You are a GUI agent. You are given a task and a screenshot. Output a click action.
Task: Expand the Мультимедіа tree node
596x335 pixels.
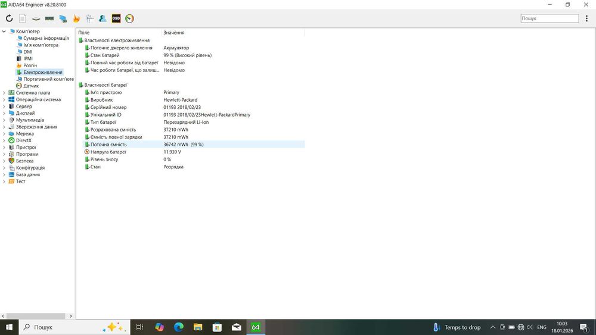click(x=4, y=120)
